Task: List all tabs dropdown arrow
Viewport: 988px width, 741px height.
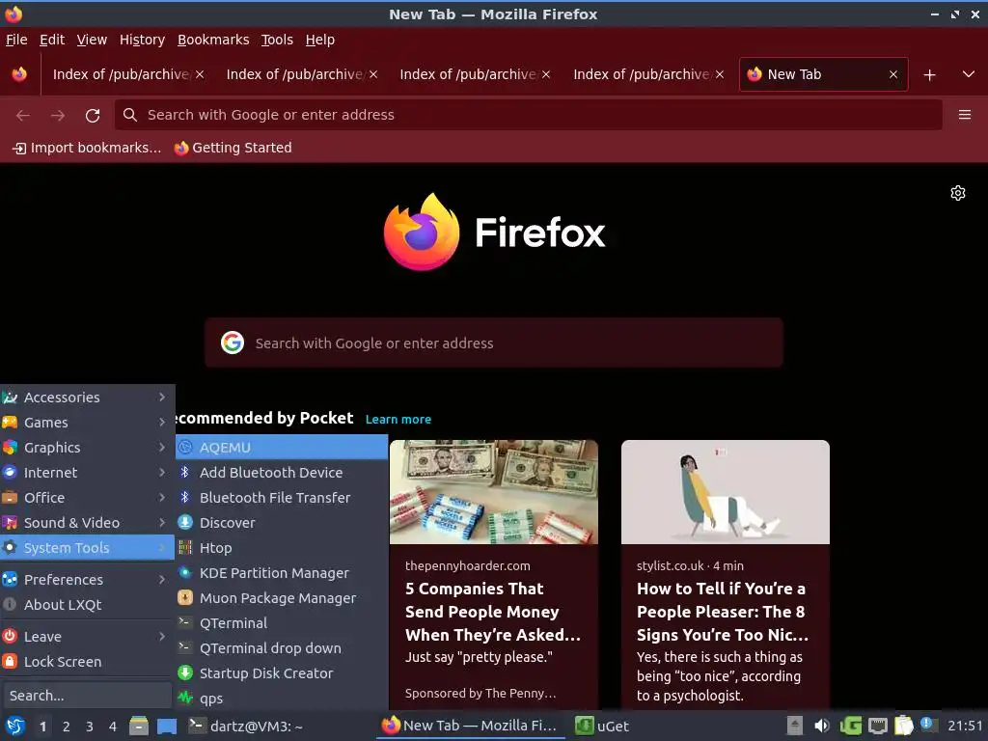Action: pos(969,74)
